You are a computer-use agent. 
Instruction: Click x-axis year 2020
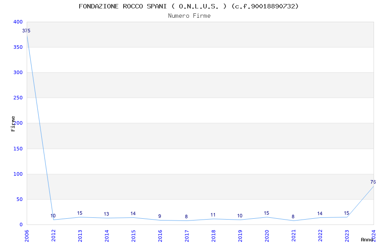[x=267, y=236]
